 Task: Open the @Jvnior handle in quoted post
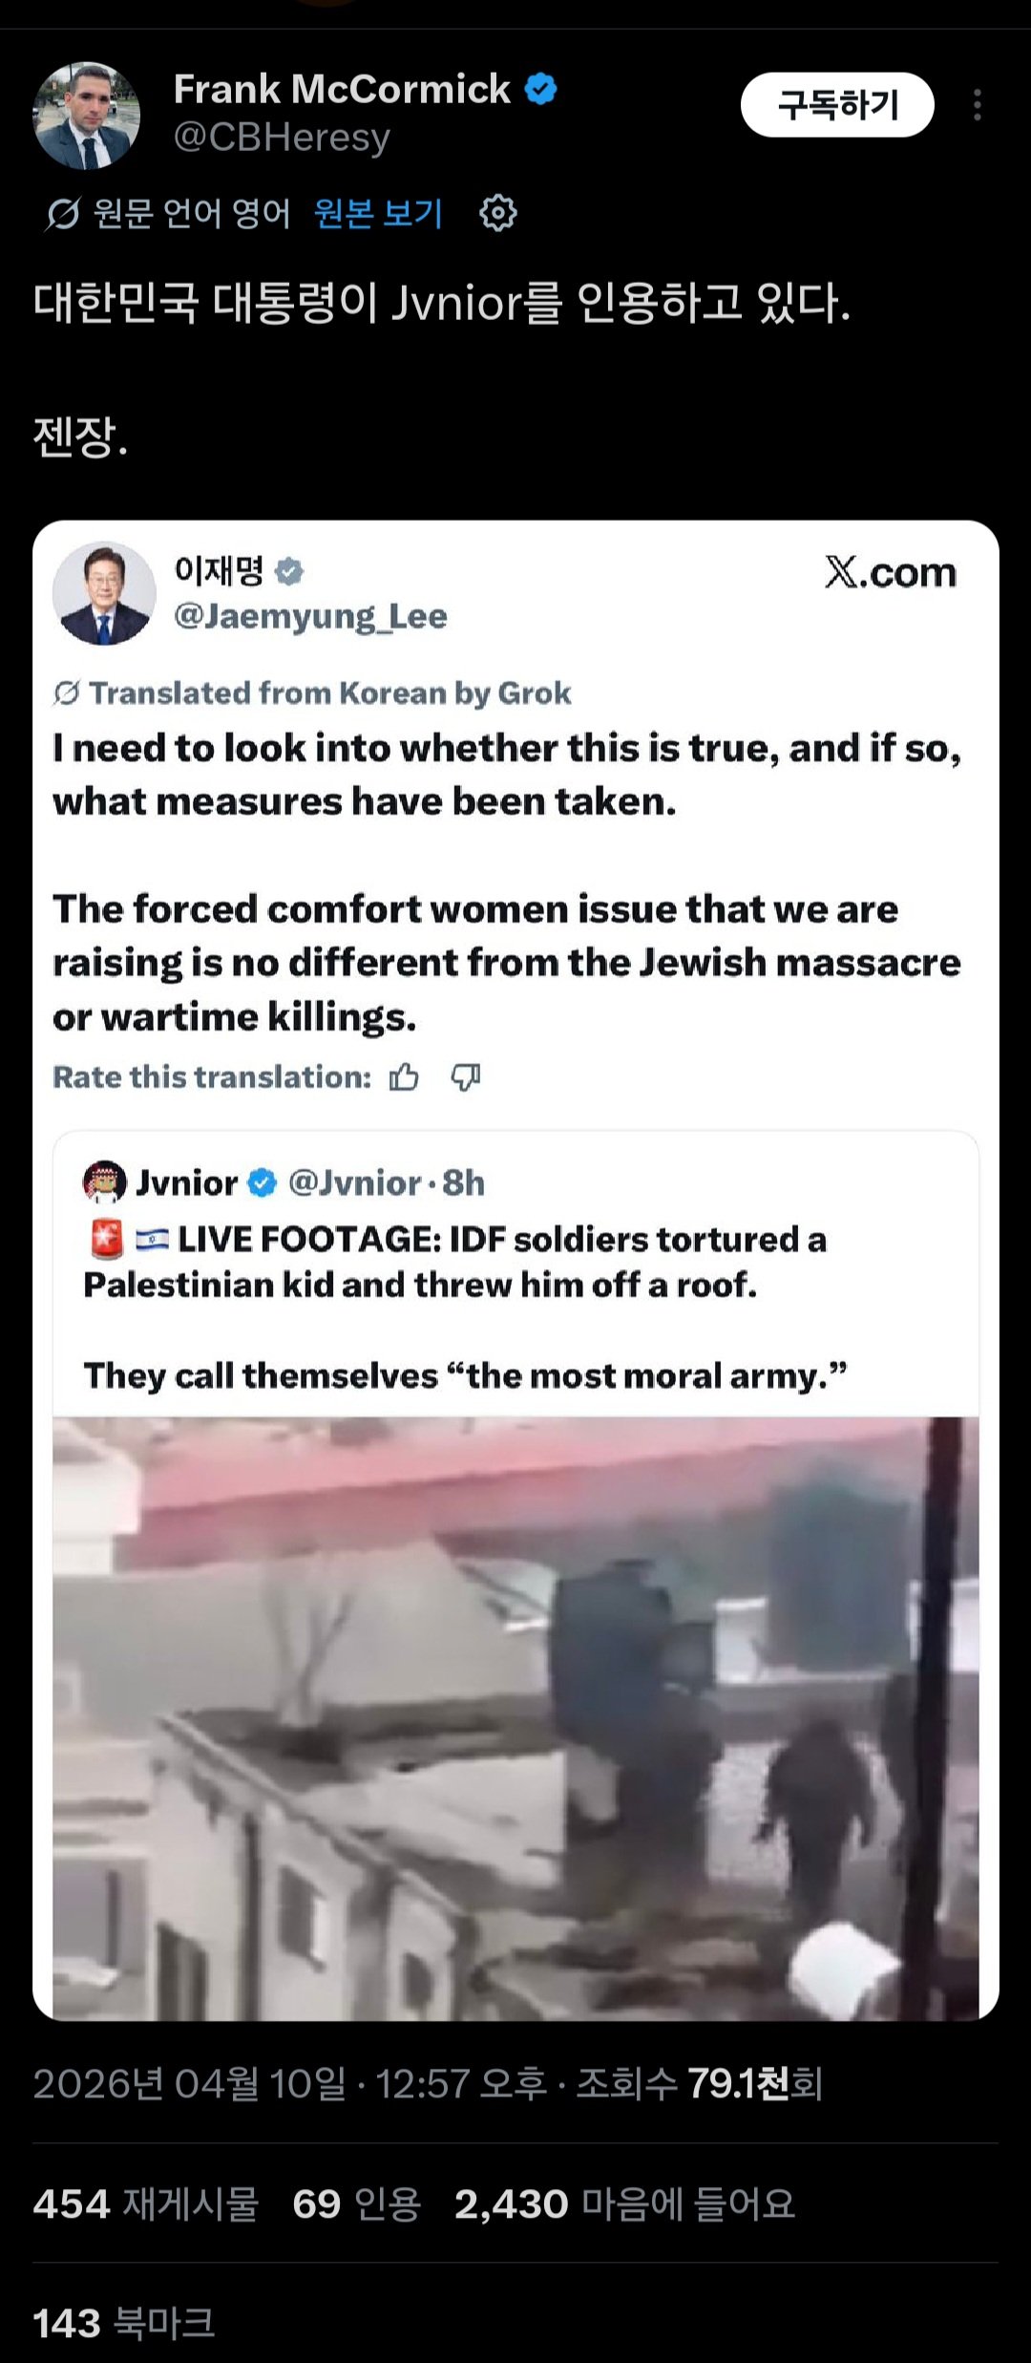pyautogui.click(x=354, y=1182)
